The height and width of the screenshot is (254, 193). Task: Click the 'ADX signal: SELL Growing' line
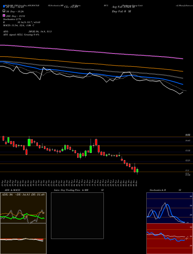point(21,35)
